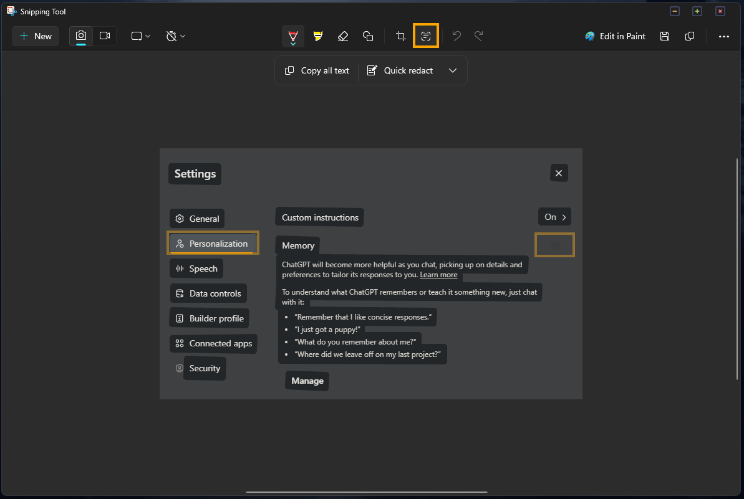Click Quick redact

(x=400, y=70)
